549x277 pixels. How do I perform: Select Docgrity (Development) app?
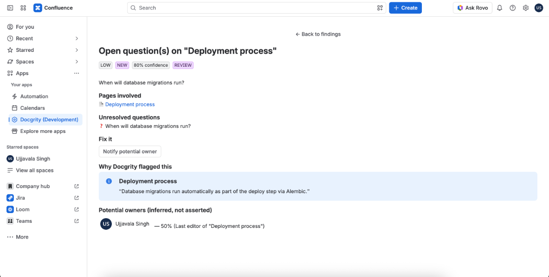(45, 120)
